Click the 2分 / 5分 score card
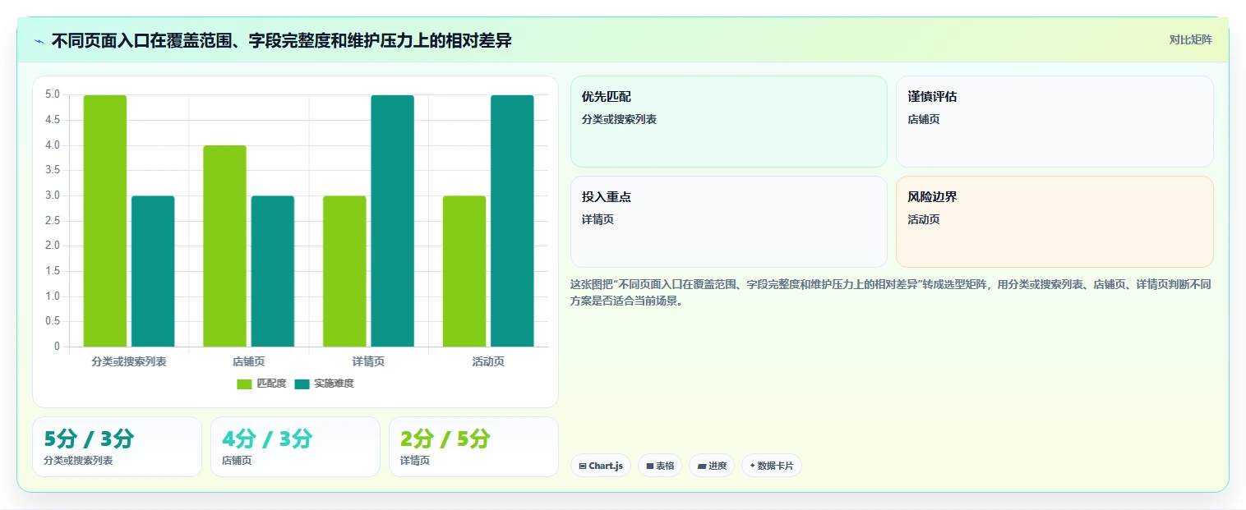This screenshot has height=510, width=1246. coord(473,447)
